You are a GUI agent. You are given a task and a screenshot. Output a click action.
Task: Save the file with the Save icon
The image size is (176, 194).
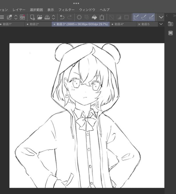(47, 17)
